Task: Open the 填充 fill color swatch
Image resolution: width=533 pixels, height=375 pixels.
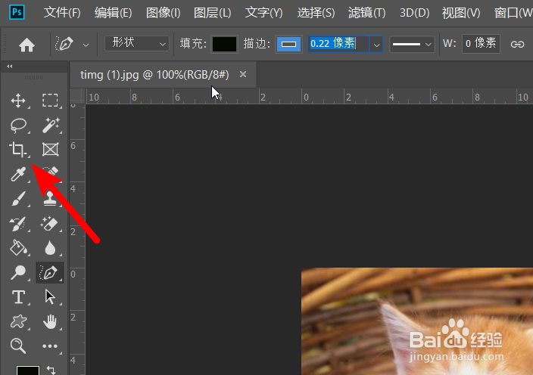Action: [x=224, y=44]
